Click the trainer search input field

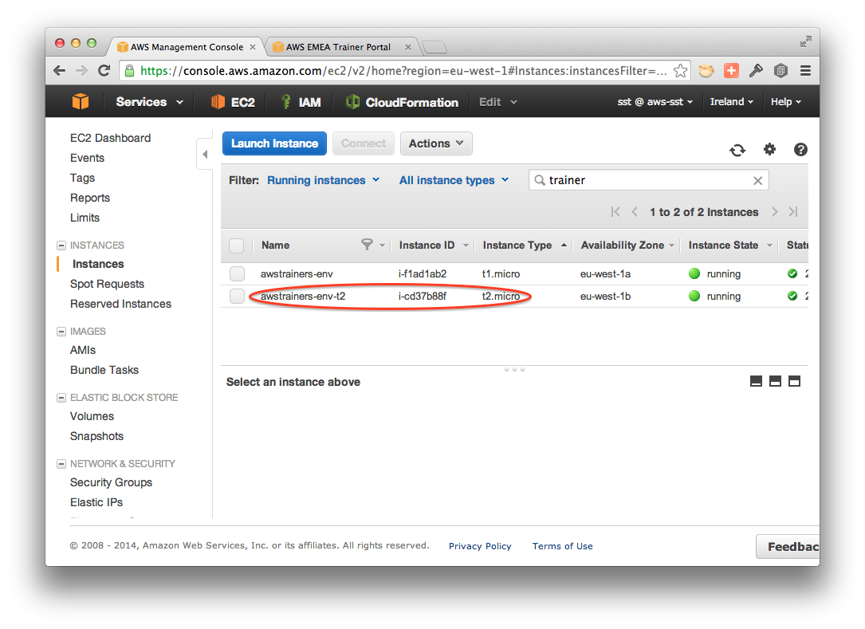point(649,180)
